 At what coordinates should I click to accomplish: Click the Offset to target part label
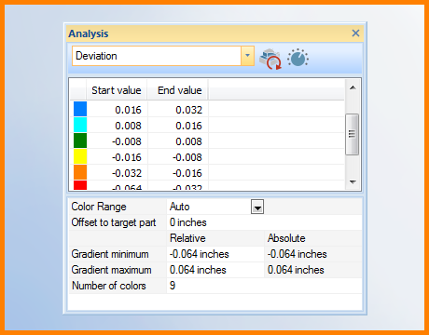[x=114, y=222]
